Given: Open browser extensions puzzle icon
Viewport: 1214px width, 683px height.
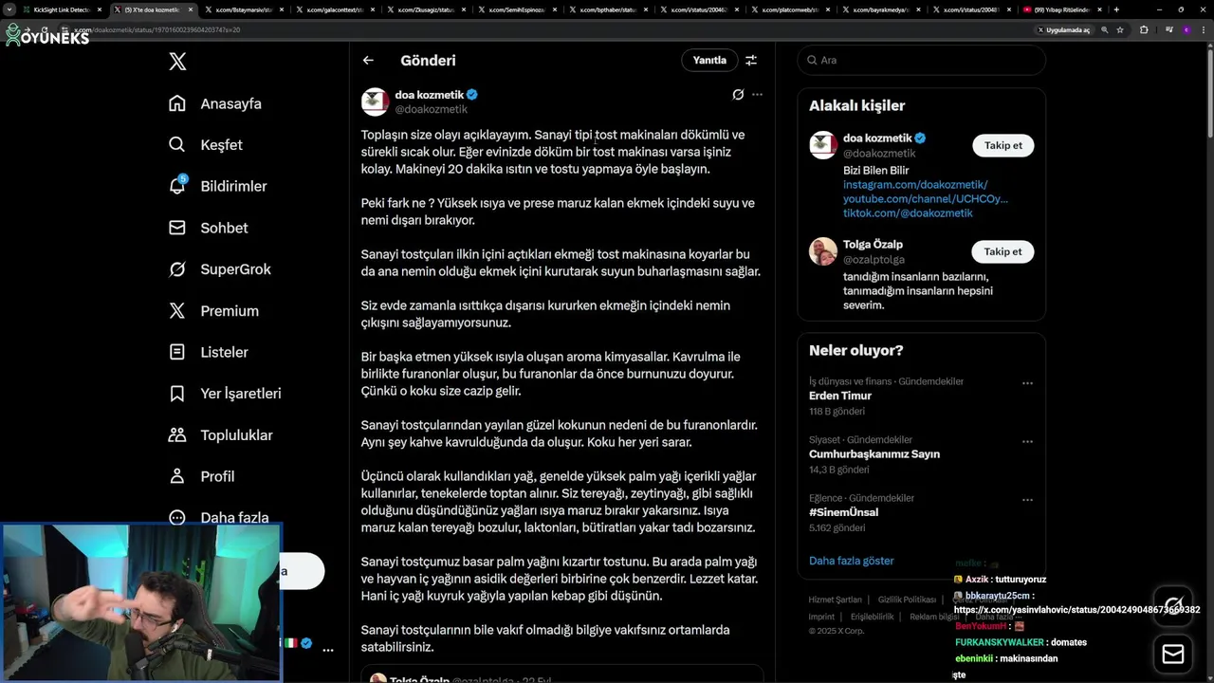Looking at the screenshot, I should tap(1144, 29).
